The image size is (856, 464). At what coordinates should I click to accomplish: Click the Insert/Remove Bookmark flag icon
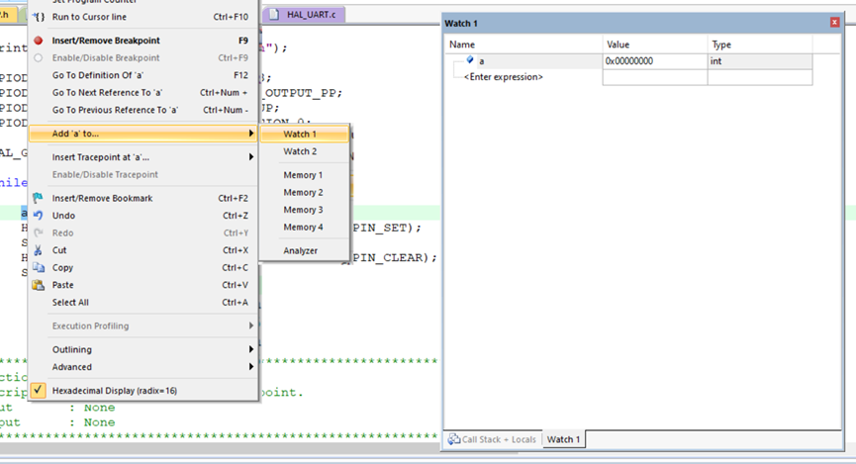point(39,198)
